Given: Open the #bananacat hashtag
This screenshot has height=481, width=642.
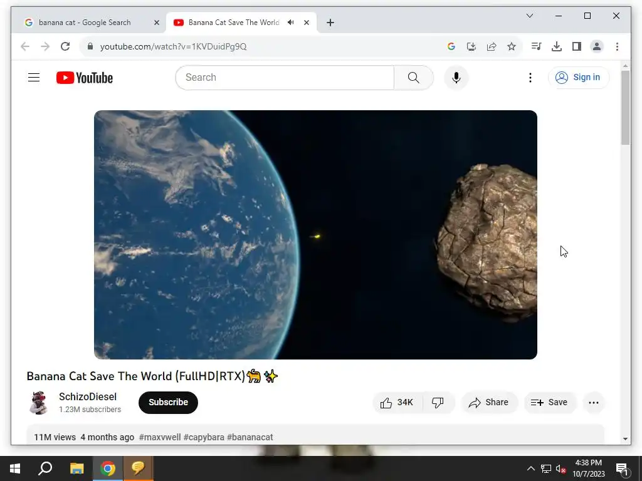Looking at the screenshot, I should point(250,437).
